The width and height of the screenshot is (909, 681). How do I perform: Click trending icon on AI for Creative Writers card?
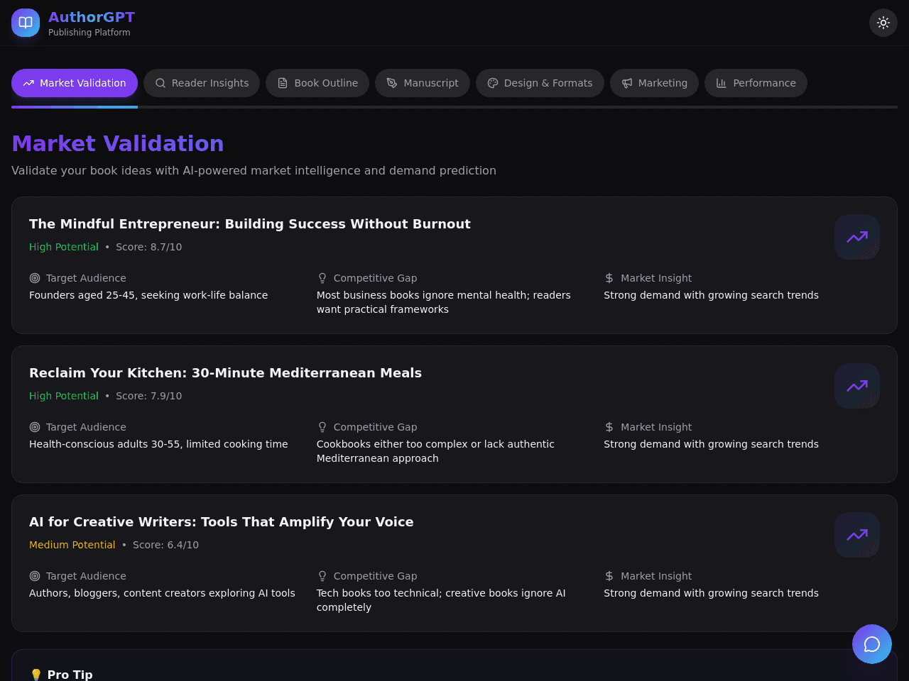(x=857, y=535)
